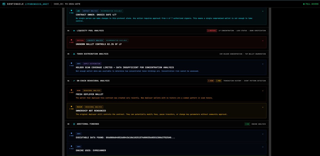Click the MEDIUM severity tag on V-008
This screenshot has width=320, height=156.
point(79,107)
